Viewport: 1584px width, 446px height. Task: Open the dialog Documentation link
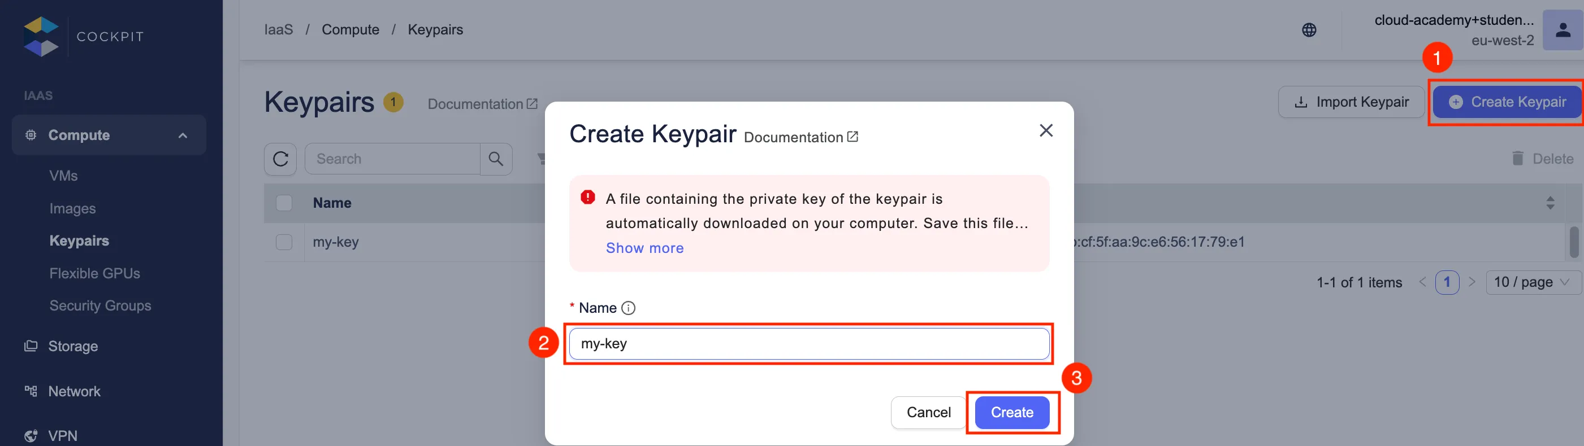pyautogui.click(x=800, y=138)
